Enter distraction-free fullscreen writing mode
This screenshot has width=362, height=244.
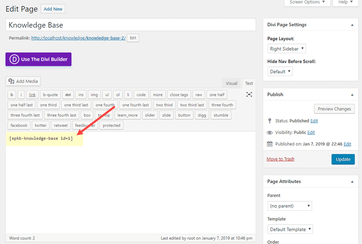tap(249, 94)
